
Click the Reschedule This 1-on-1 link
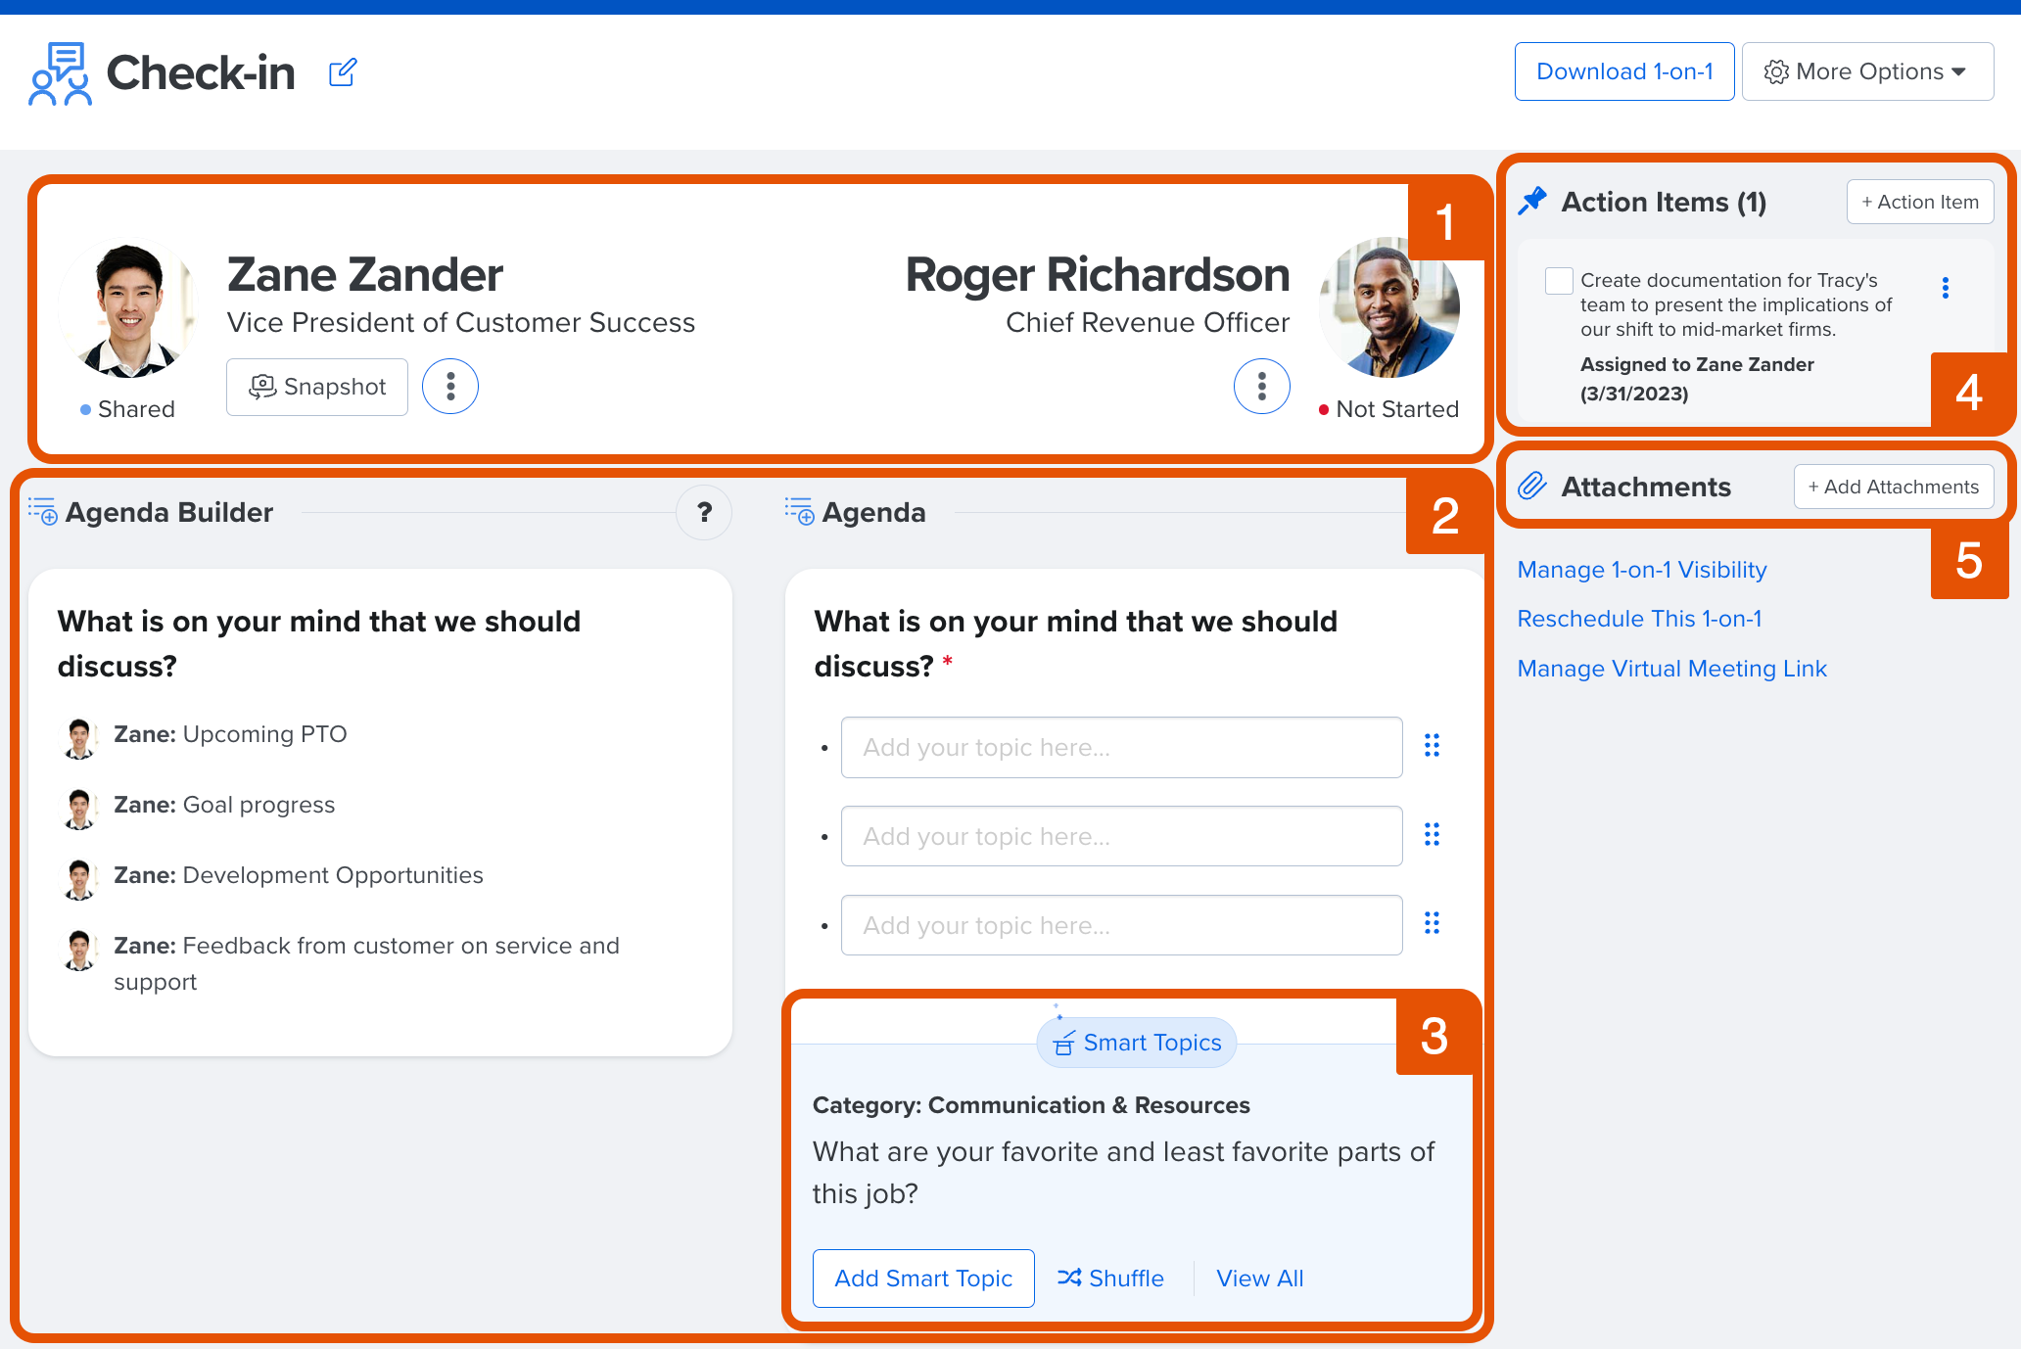[x=1639, y=619]
